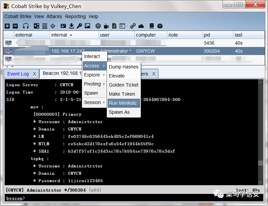Expand the Session submenu
This screenshot has height=206, width=268.
pos(94,103)
